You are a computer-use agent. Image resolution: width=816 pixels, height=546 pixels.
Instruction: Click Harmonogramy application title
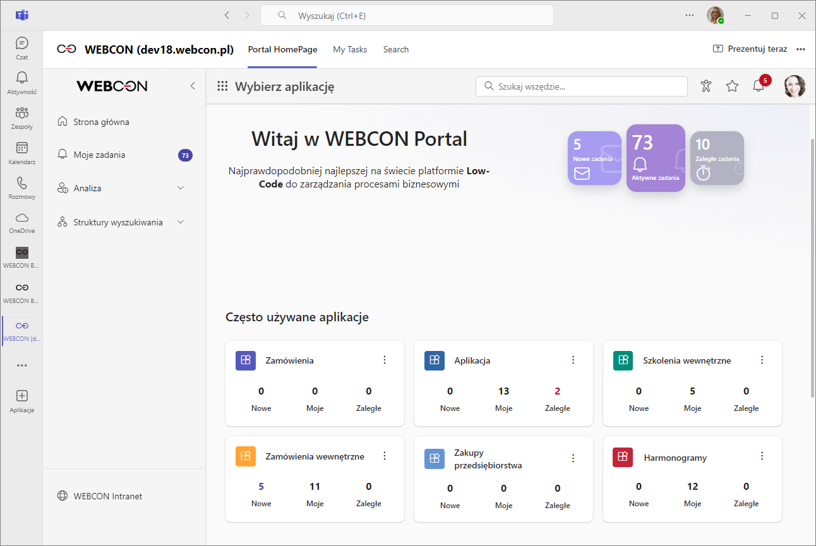(675, 458)
